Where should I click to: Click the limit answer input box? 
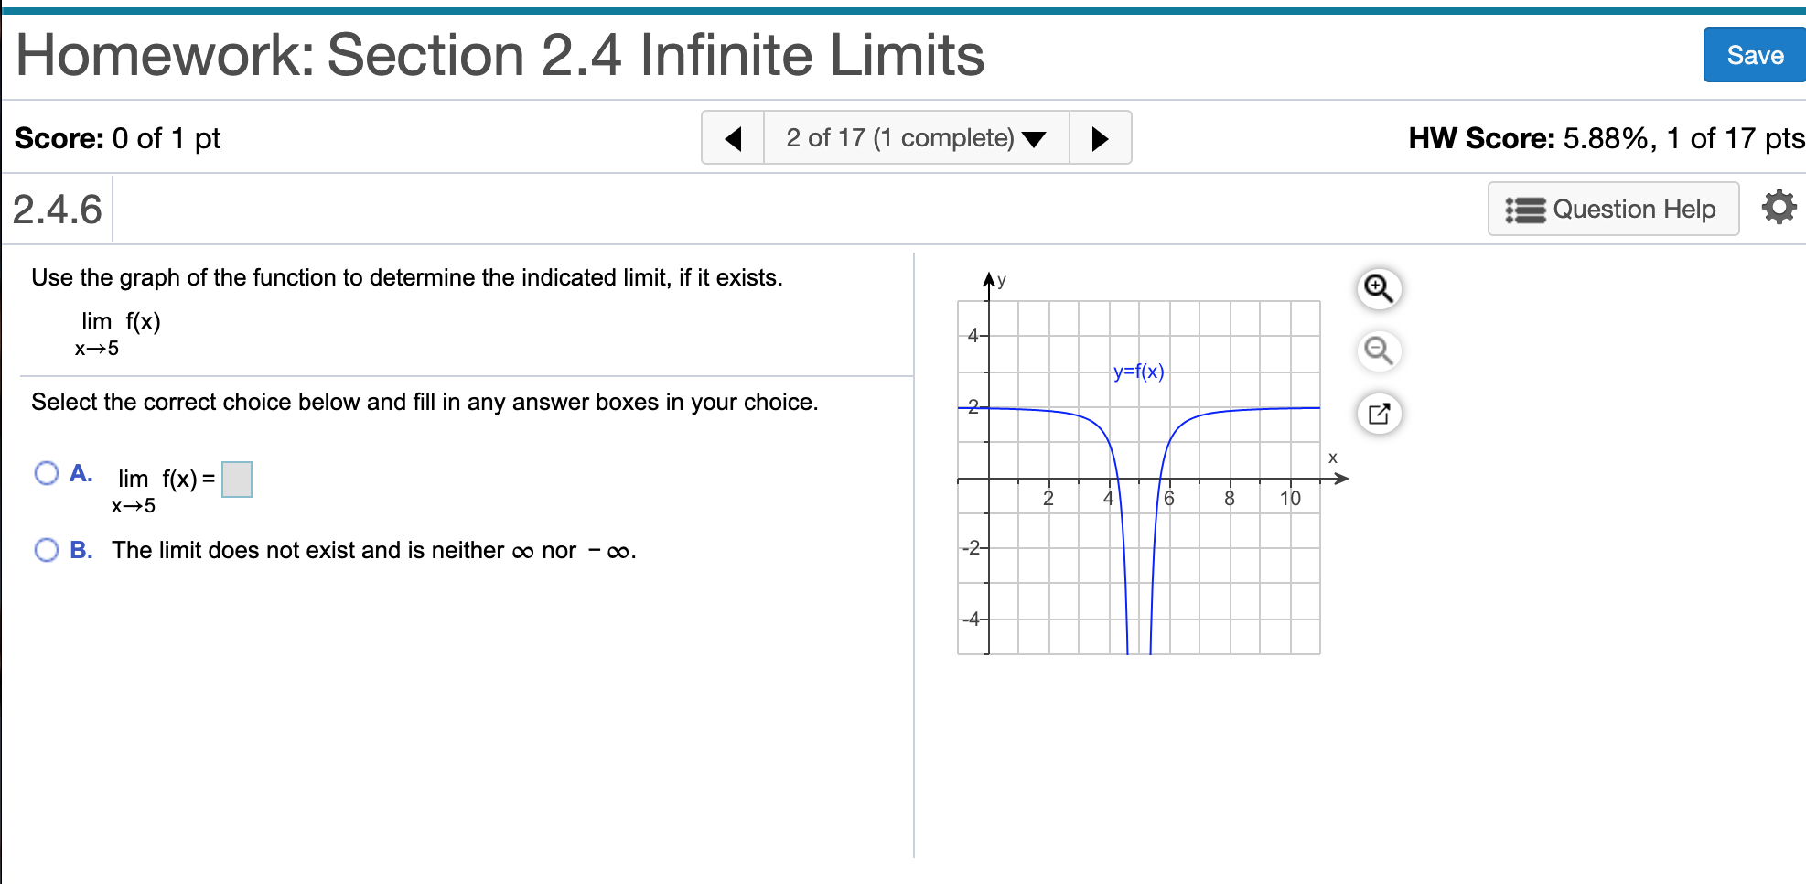pos(237,480)
